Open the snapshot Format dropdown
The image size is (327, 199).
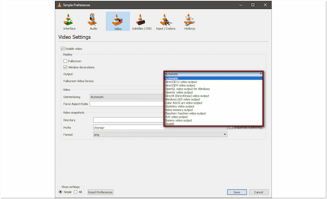[160, 134]
